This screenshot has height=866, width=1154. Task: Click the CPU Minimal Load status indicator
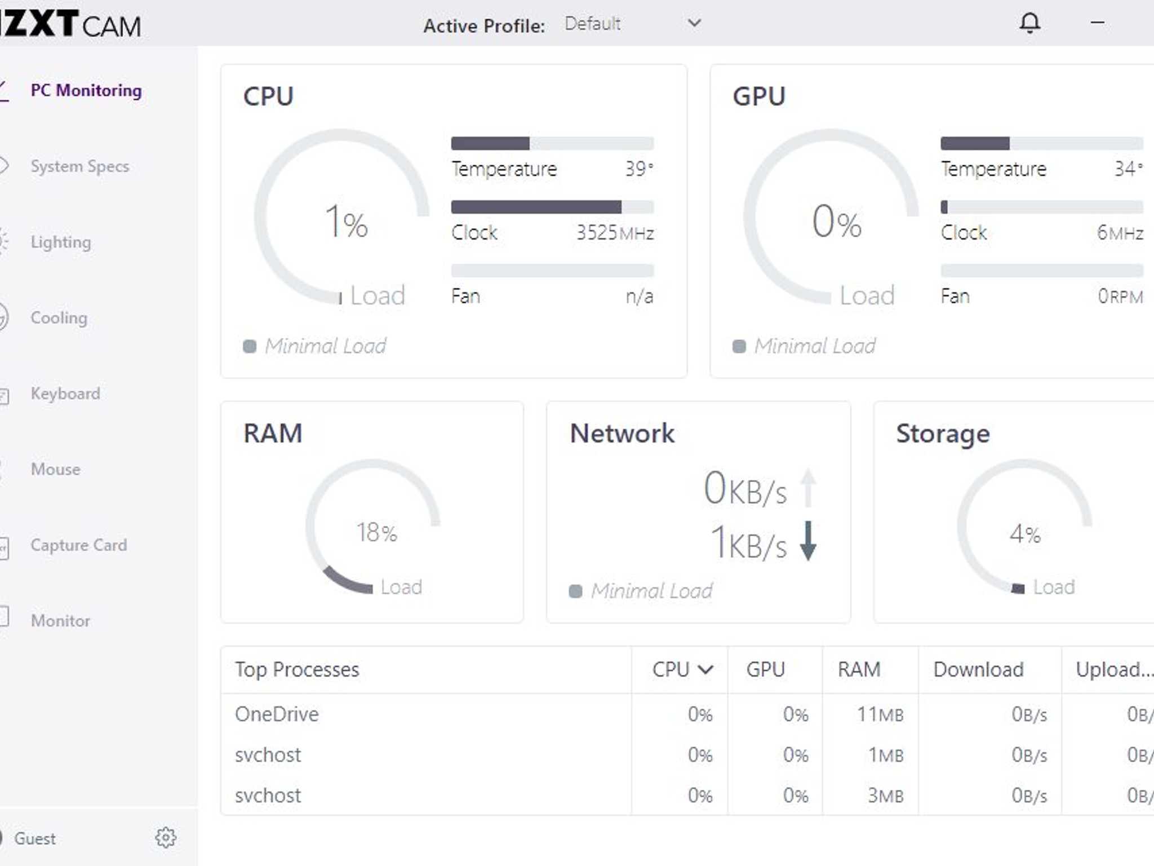click(250, 346)
